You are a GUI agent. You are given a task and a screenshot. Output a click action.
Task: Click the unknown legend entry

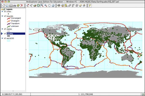13,26
